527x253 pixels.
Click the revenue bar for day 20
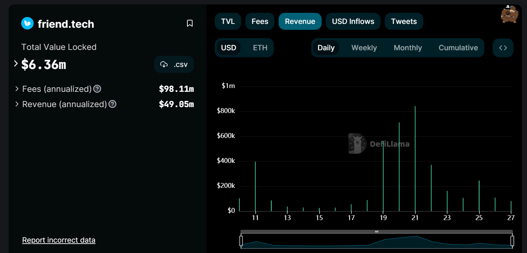(399, 167)
